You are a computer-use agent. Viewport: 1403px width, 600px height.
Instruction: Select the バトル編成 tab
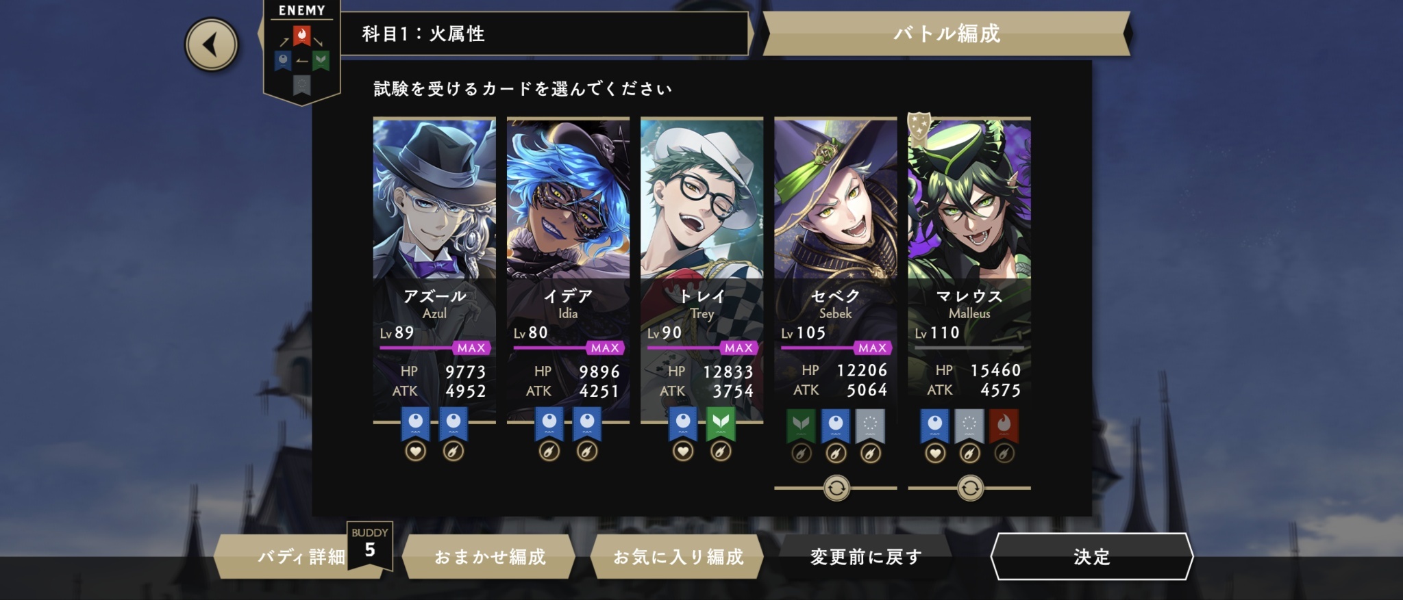click(x=947, y=34)
